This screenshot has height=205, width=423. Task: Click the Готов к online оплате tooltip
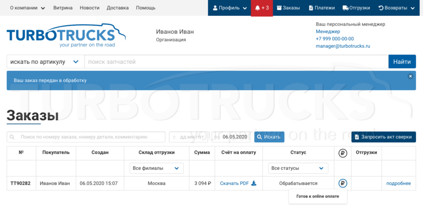point(318,197)
